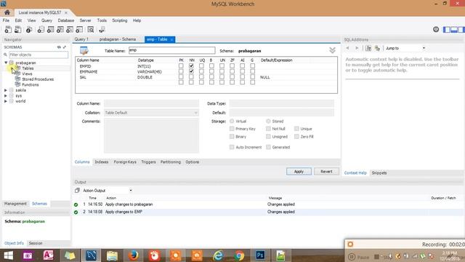Open the preferences gear icon at top right

(436, 29)
